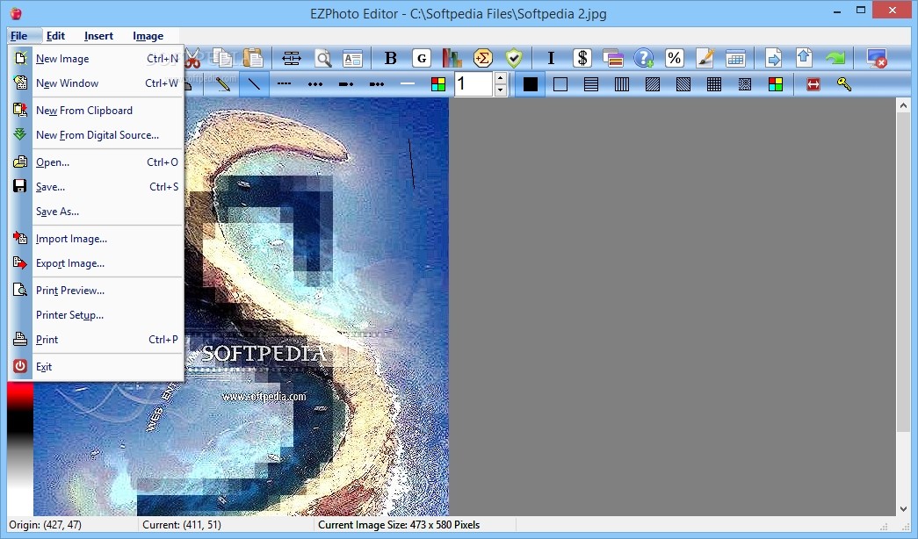918x539 pixels.
Task: Click the horizontal resize arrows toolbar icon
Action: pos(291,58)
